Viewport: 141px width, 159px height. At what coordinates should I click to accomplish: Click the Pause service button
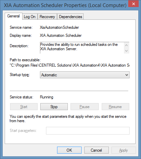click(85, 107)
